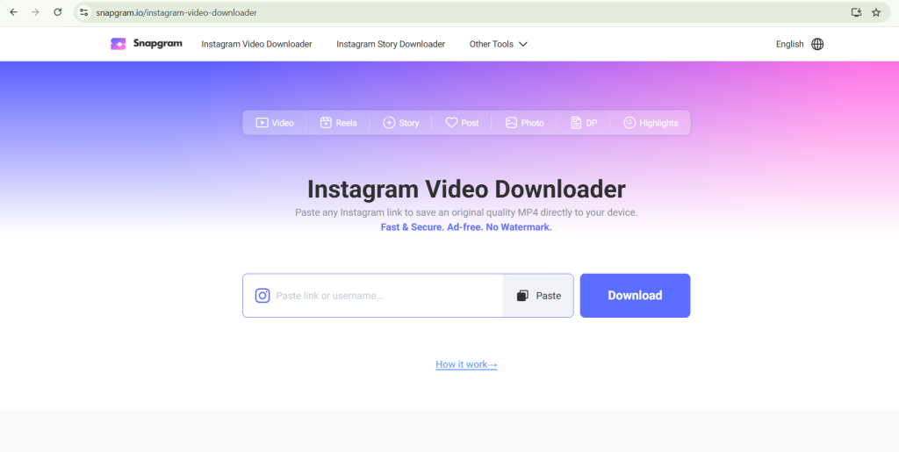Reload the page with refresh icon

[x=58, y=12]
